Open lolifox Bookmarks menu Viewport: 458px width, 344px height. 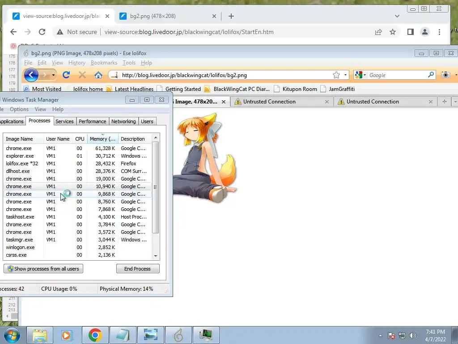[104, 63]
